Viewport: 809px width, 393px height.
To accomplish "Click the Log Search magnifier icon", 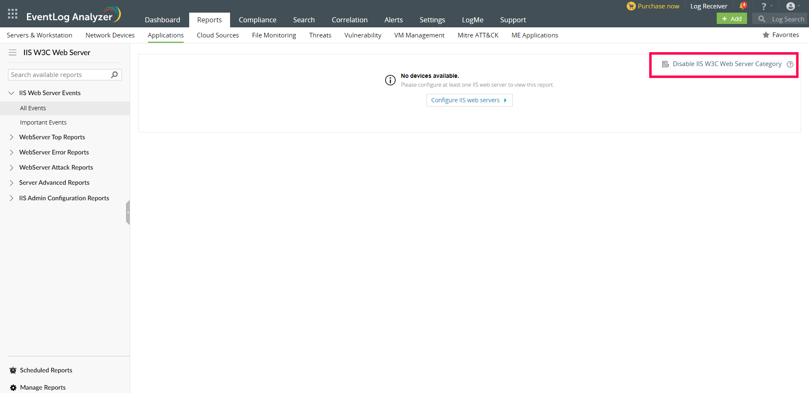I will [x=761, y=19].
